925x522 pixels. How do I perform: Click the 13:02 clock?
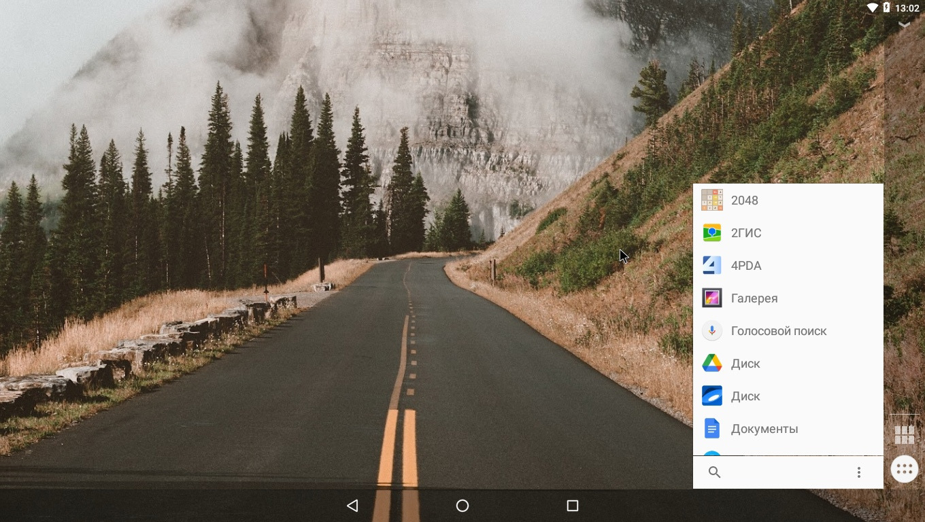tap(907, 8)
